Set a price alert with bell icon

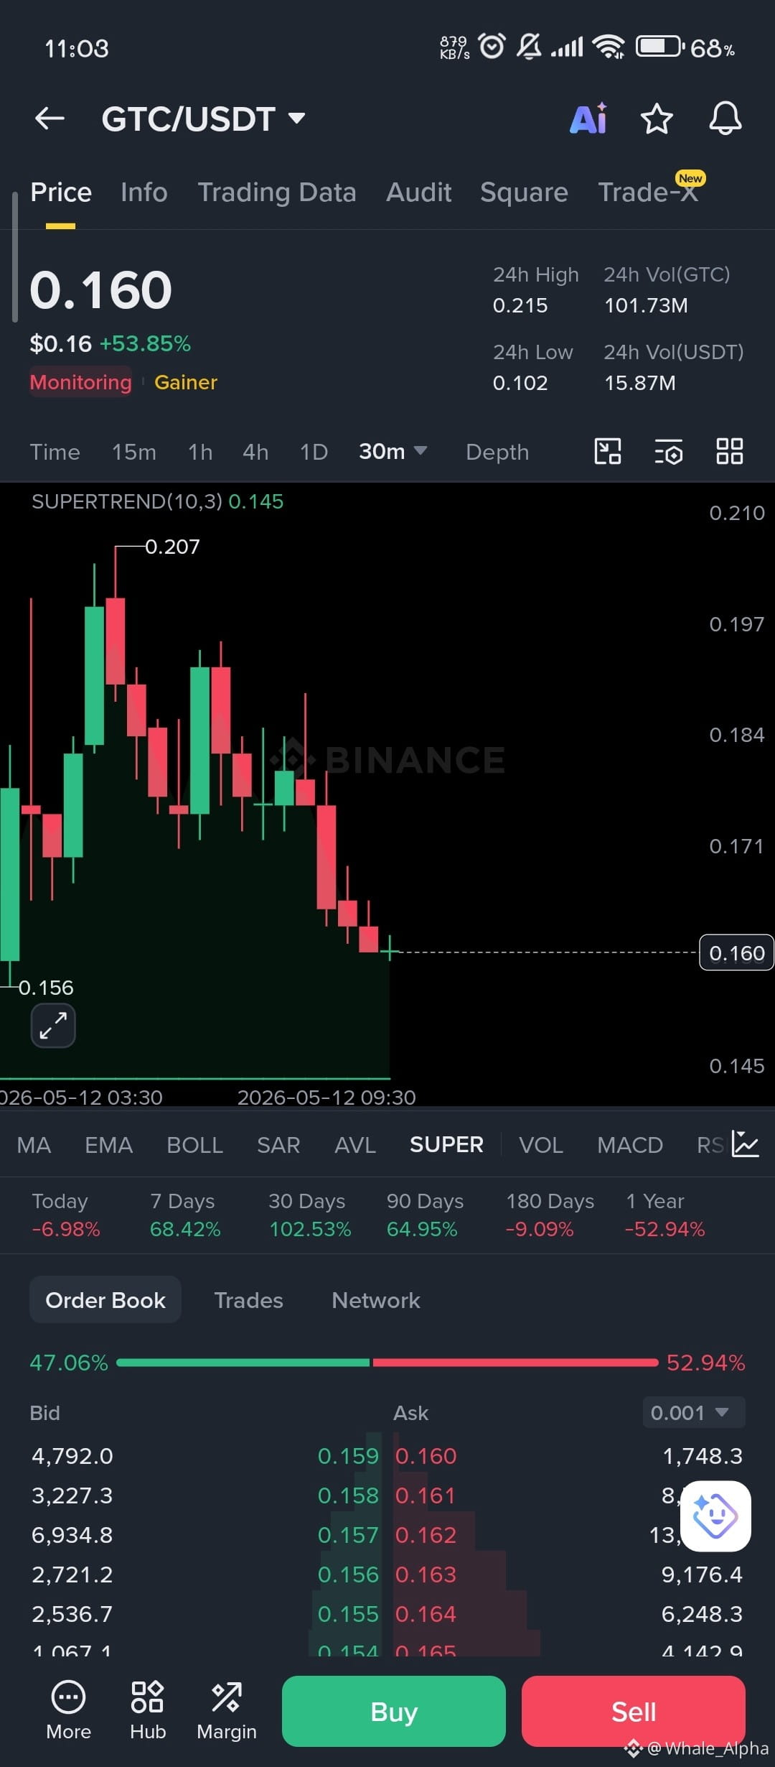(725, 119)
